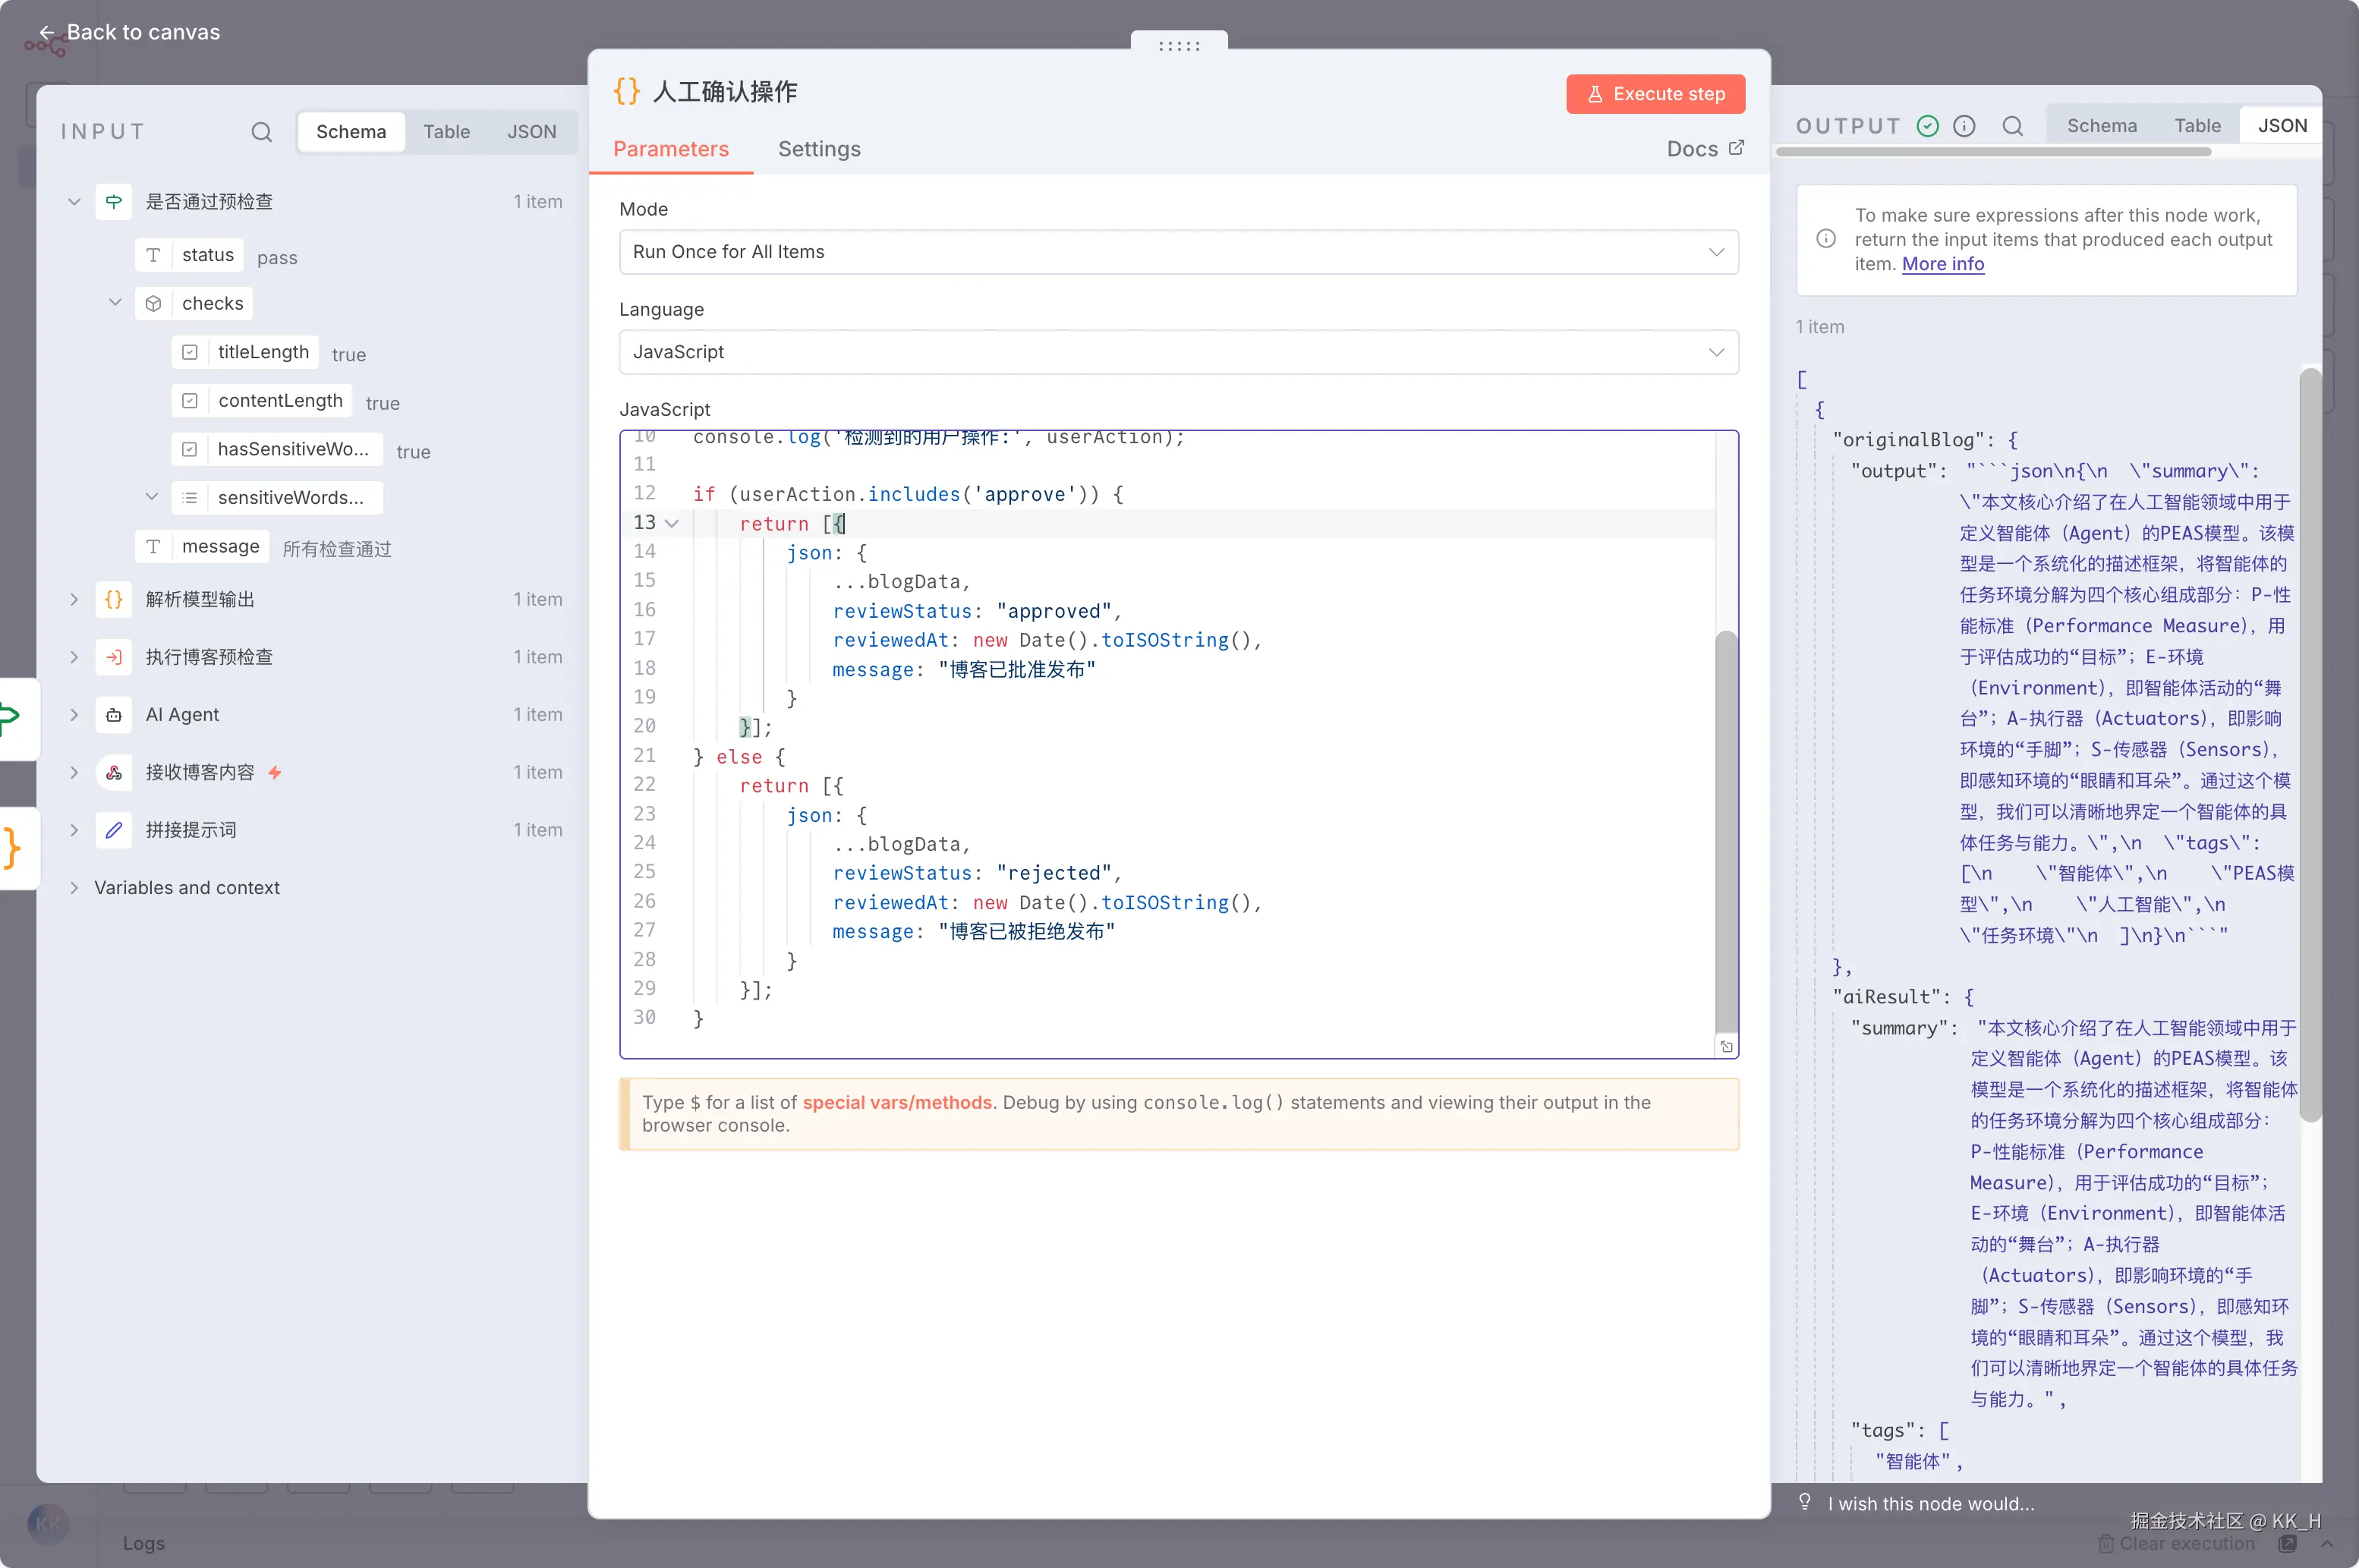Click the output panel search icon
Viewport: 2359px width, 1568px height.
[x=2012, y=126]
